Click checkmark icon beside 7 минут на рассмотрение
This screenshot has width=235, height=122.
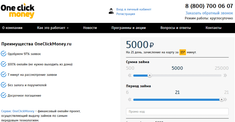[x=3, y=75]
